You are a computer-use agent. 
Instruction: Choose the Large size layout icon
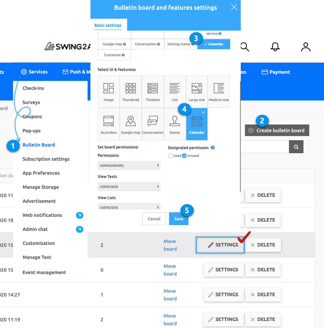pos(197,91)
